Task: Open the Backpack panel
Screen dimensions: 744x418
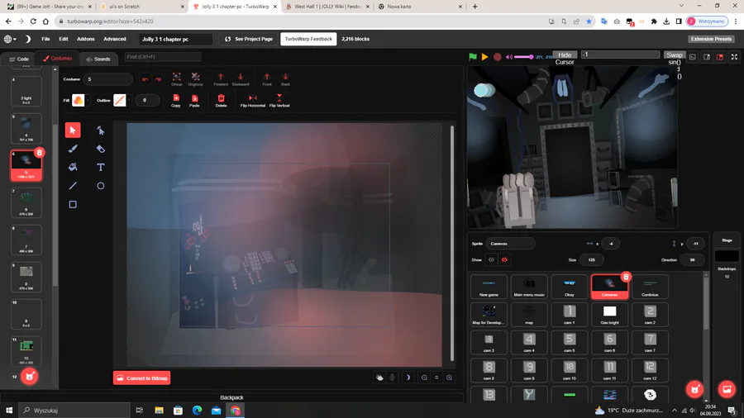Action: (x=231, y=397)
